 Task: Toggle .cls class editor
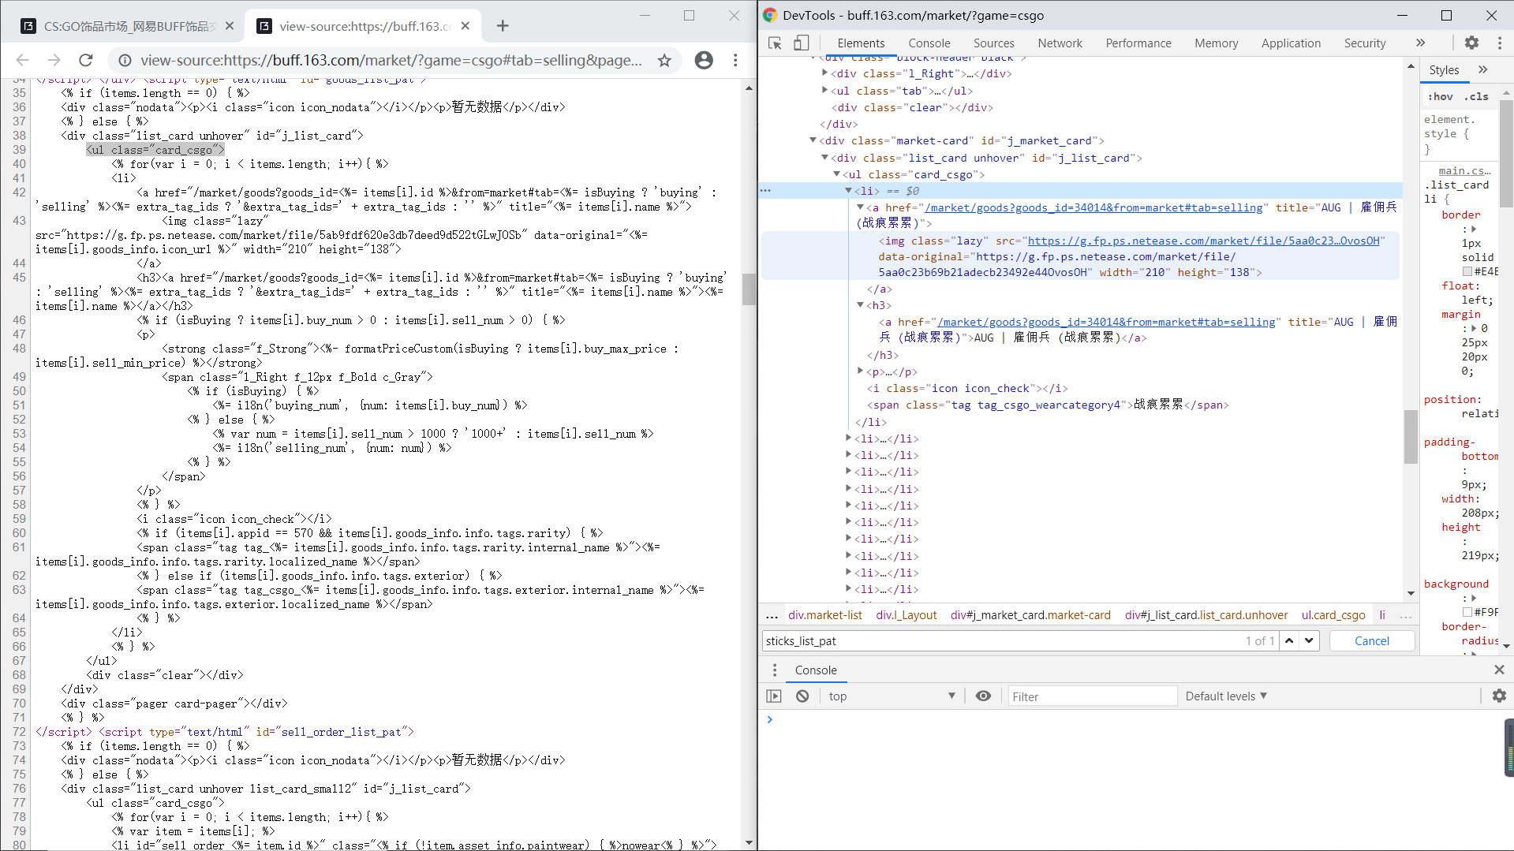pos(1476,96)
